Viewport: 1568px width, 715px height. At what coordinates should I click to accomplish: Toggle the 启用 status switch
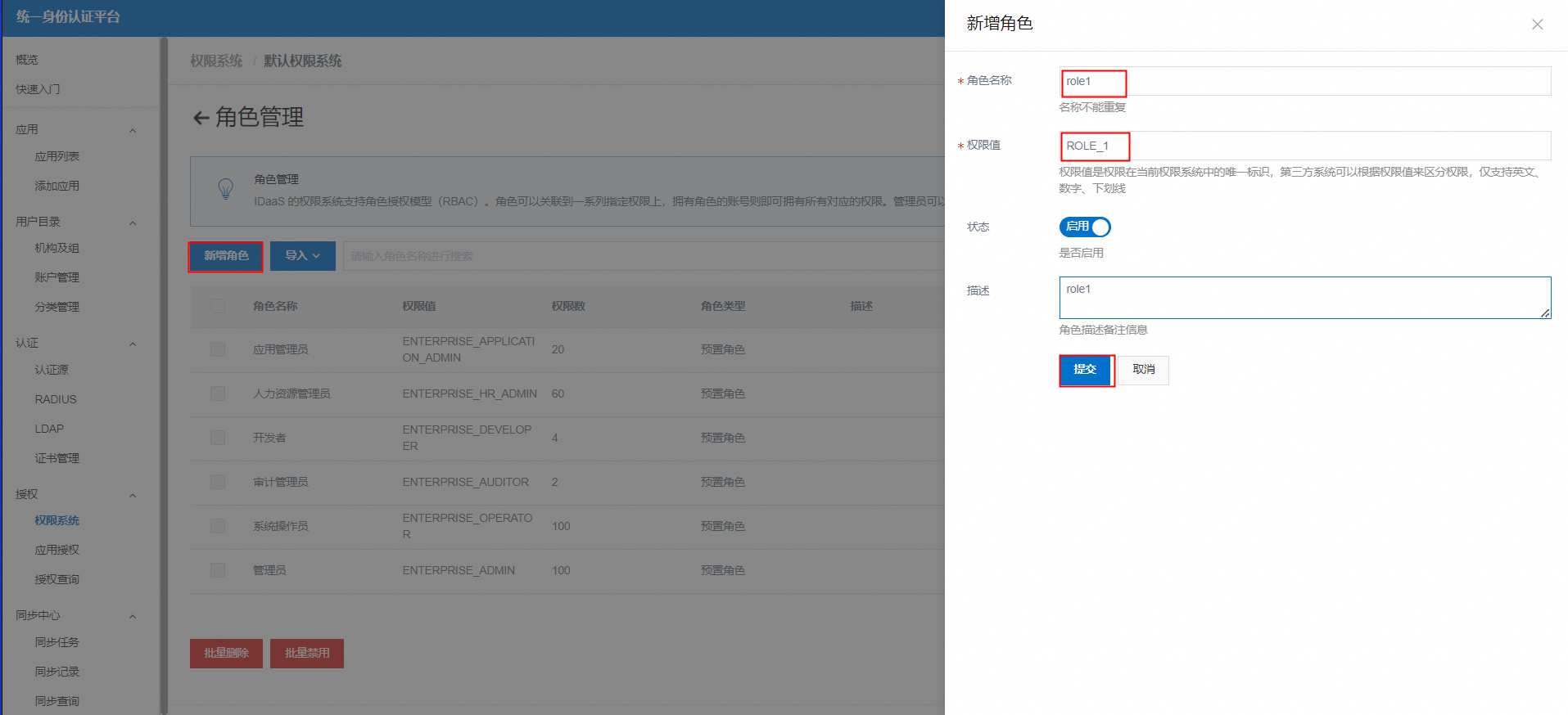point(1084,227)
